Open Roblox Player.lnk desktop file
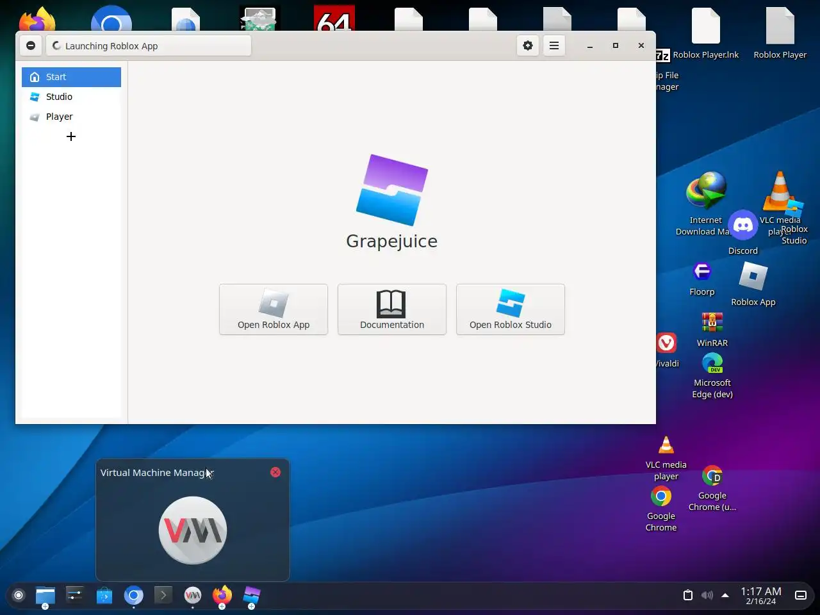The image size is (820, 615). [x=706, y=33]
